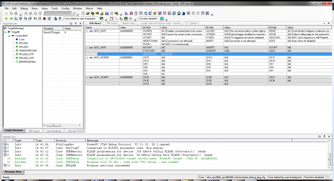The image size is (334, 181).
Task: Select PFLASH_OTP in the target tree
Action: 26,54
